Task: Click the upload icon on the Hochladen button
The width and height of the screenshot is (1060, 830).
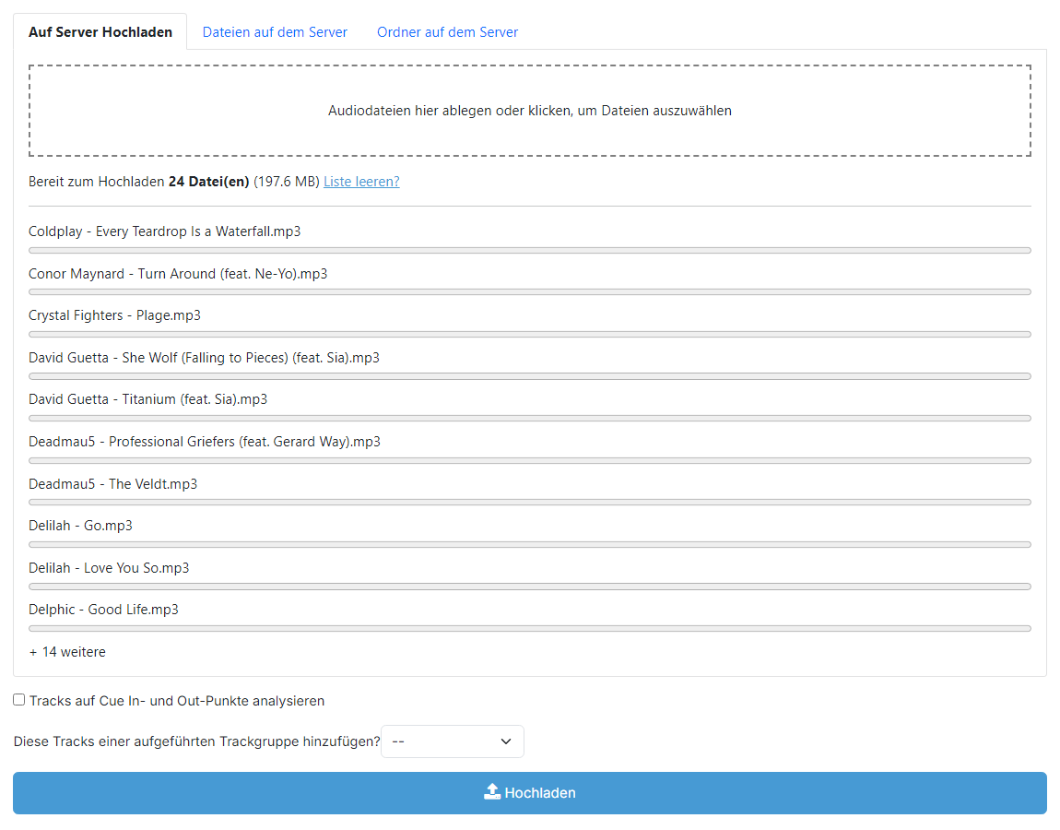Action: click(492, 791)
